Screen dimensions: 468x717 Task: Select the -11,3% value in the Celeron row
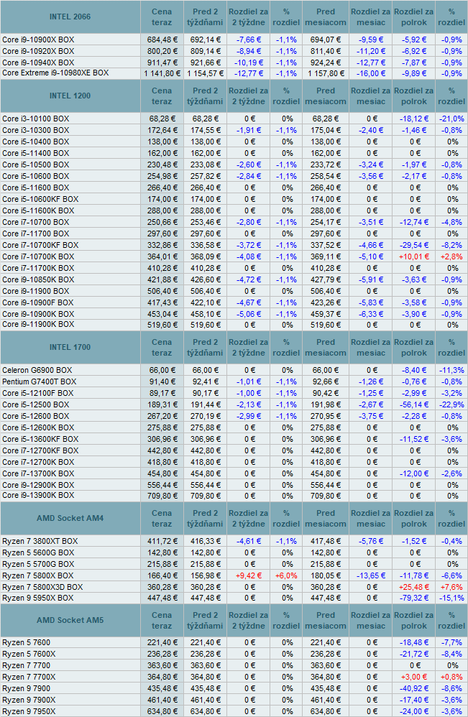click(x=451, y=371)
